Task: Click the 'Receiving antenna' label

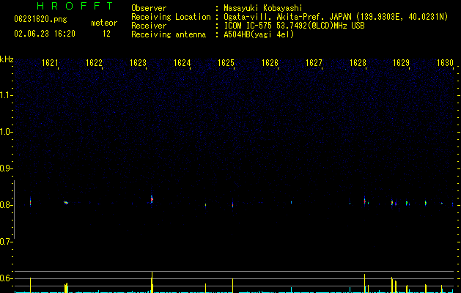Action: click(x=169, y=34)
